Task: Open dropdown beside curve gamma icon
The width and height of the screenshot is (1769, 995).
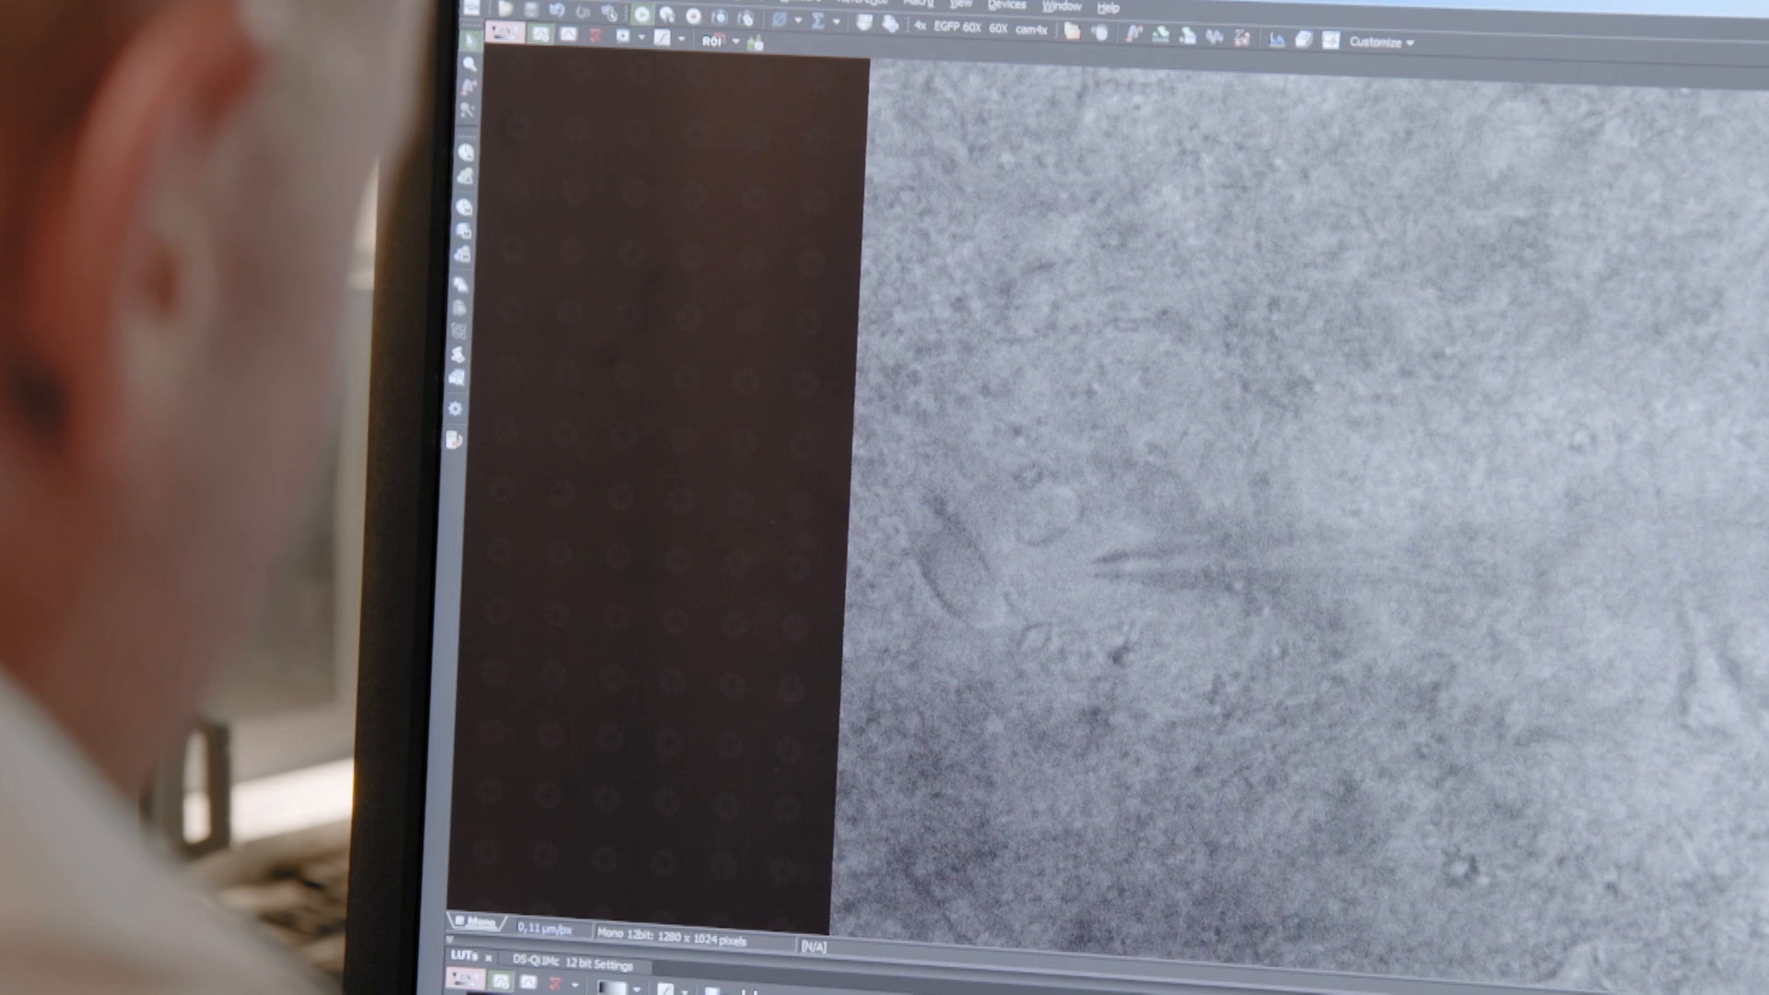Action: coord(681,40)
